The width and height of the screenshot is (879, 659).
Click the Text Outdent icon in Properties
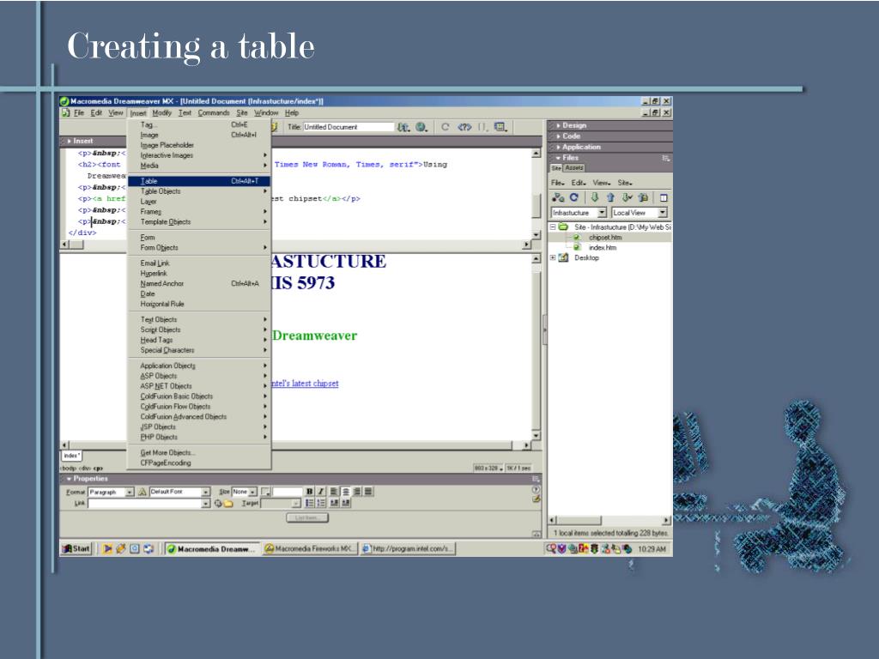[335, 503]
